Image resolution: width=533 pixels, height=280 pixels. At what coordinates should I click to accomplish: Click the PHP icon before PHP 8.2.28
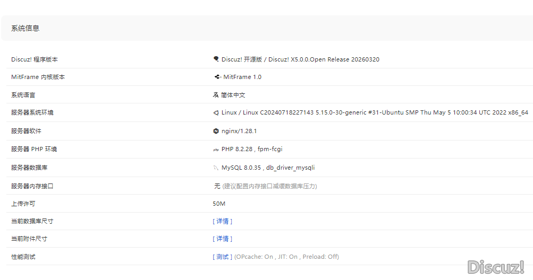(216, 150)
